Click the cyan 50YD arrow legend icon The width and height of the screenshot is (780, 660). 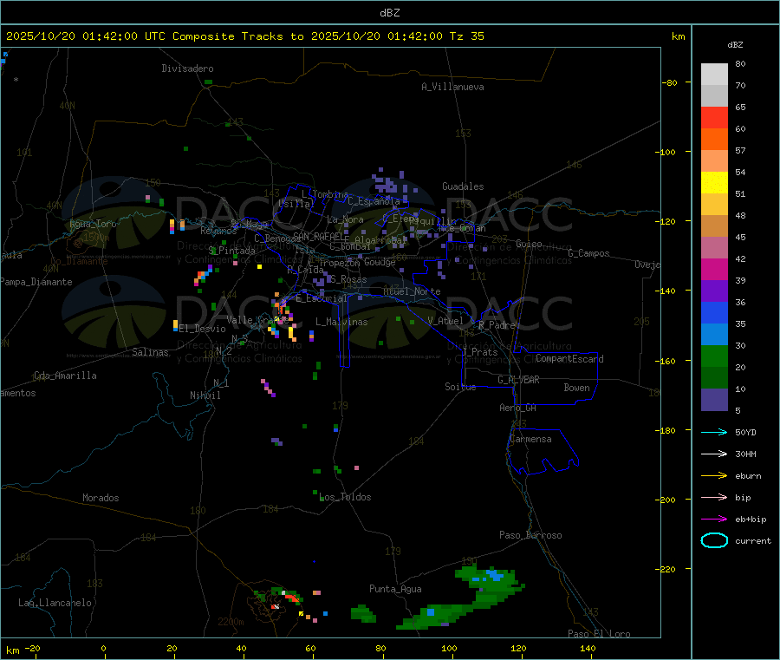(714, 432)
